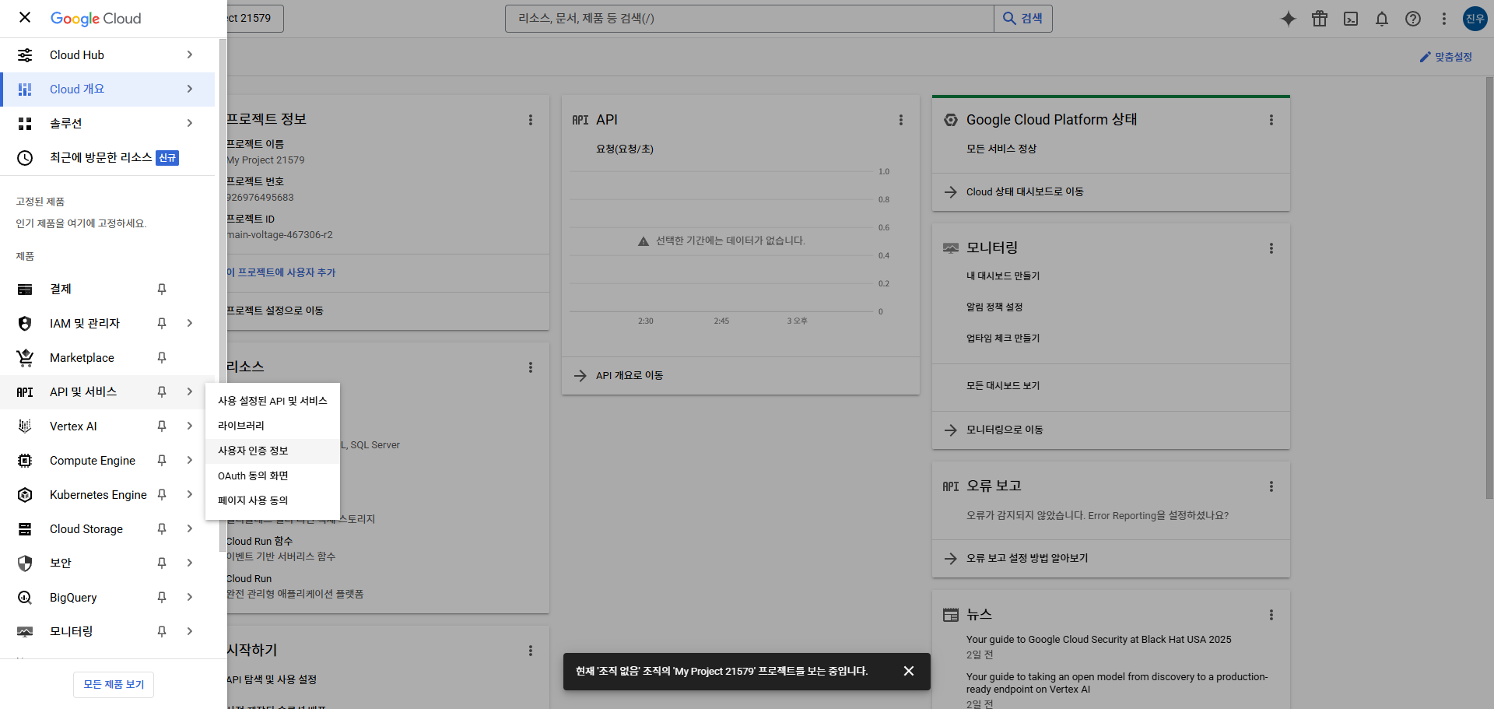Open the help question mark icon

[x=1413, y=19]
